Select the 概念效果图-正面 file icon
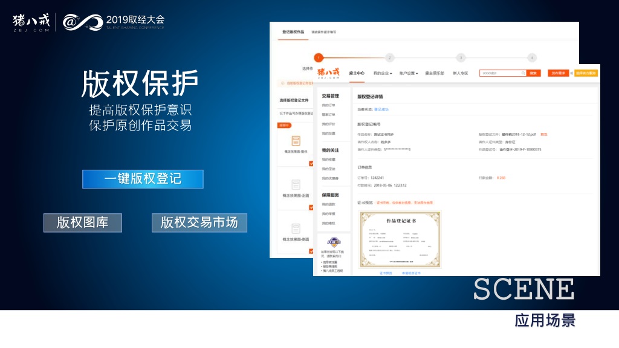The width and height of the screenshot is (619, 348). click(296, 184)
